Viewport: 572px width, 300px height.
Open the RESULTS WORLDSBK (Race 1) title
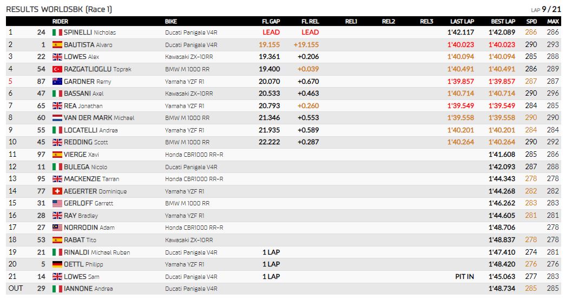59,10
